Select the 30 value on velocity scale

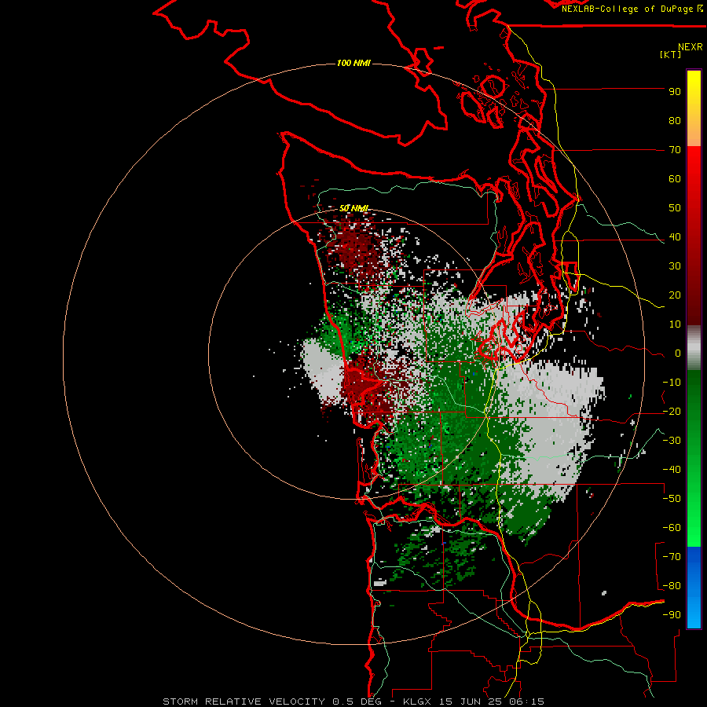coord(675,266)
